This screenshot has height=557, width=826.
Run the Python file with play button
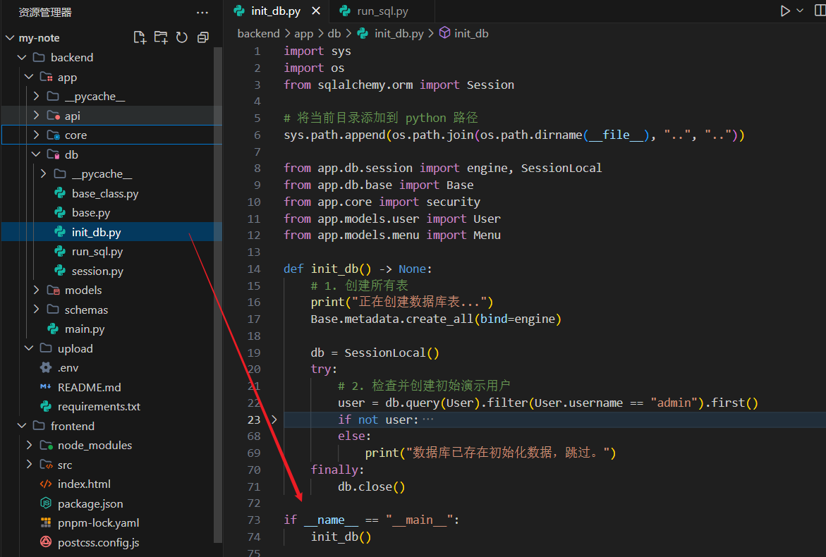[x=784, y=11]
